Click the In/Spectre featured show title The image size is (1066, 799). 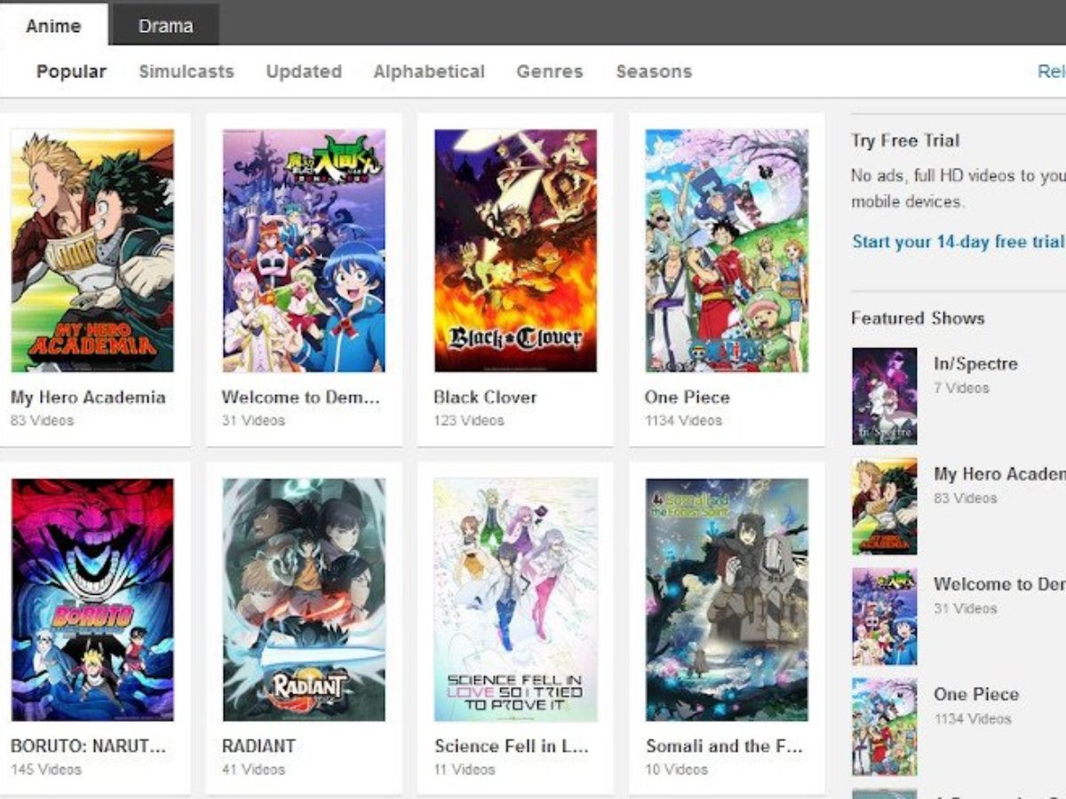click(x=975, y=364)
